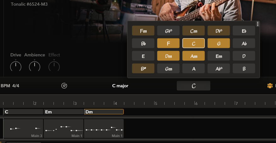Image resolution: width=276 pixels, height=143 pixels.
Task: Pick the Eb chord pad
Action: (x=244, y=31)
